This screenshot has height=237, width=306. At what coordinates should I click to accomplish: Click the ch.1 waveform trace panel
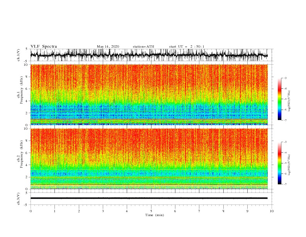pos(151,55)
